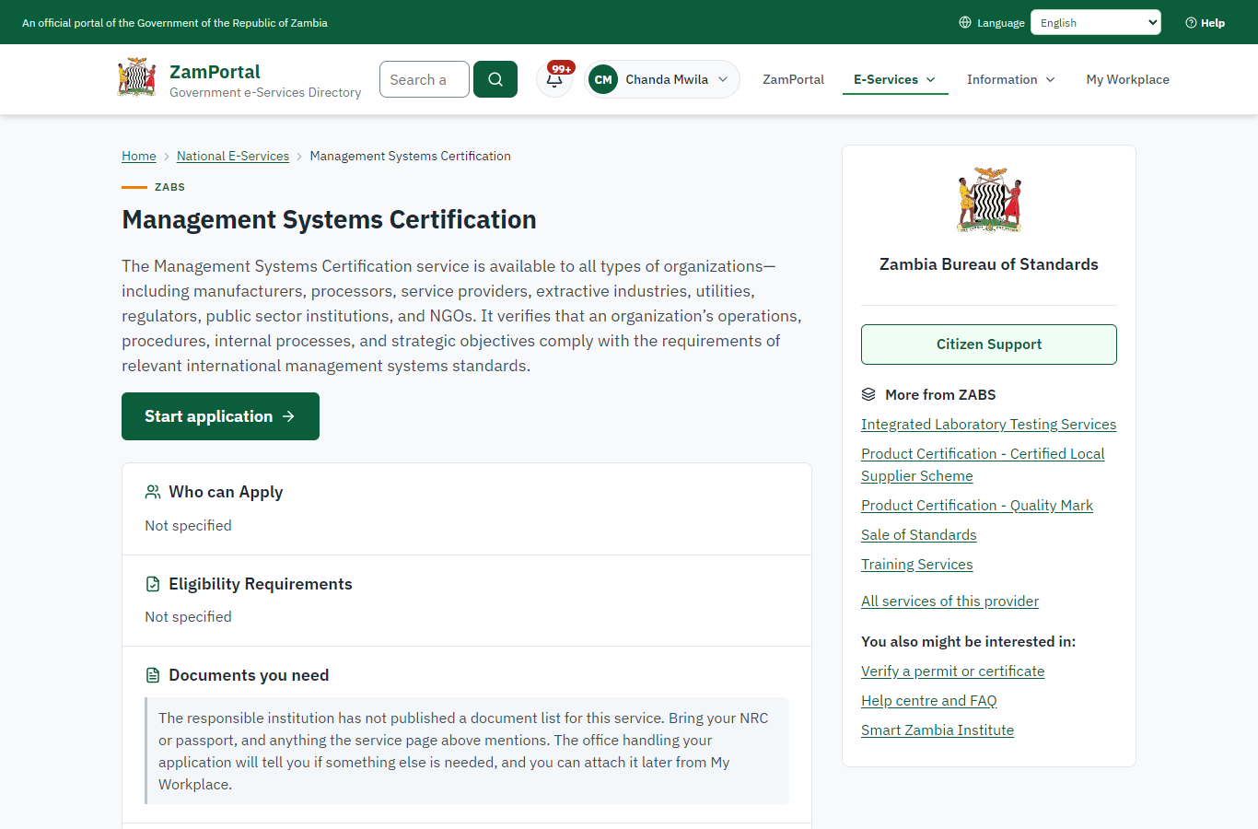Open the Help link in top bar
1258x829 pixels.
pos(1206,23)
